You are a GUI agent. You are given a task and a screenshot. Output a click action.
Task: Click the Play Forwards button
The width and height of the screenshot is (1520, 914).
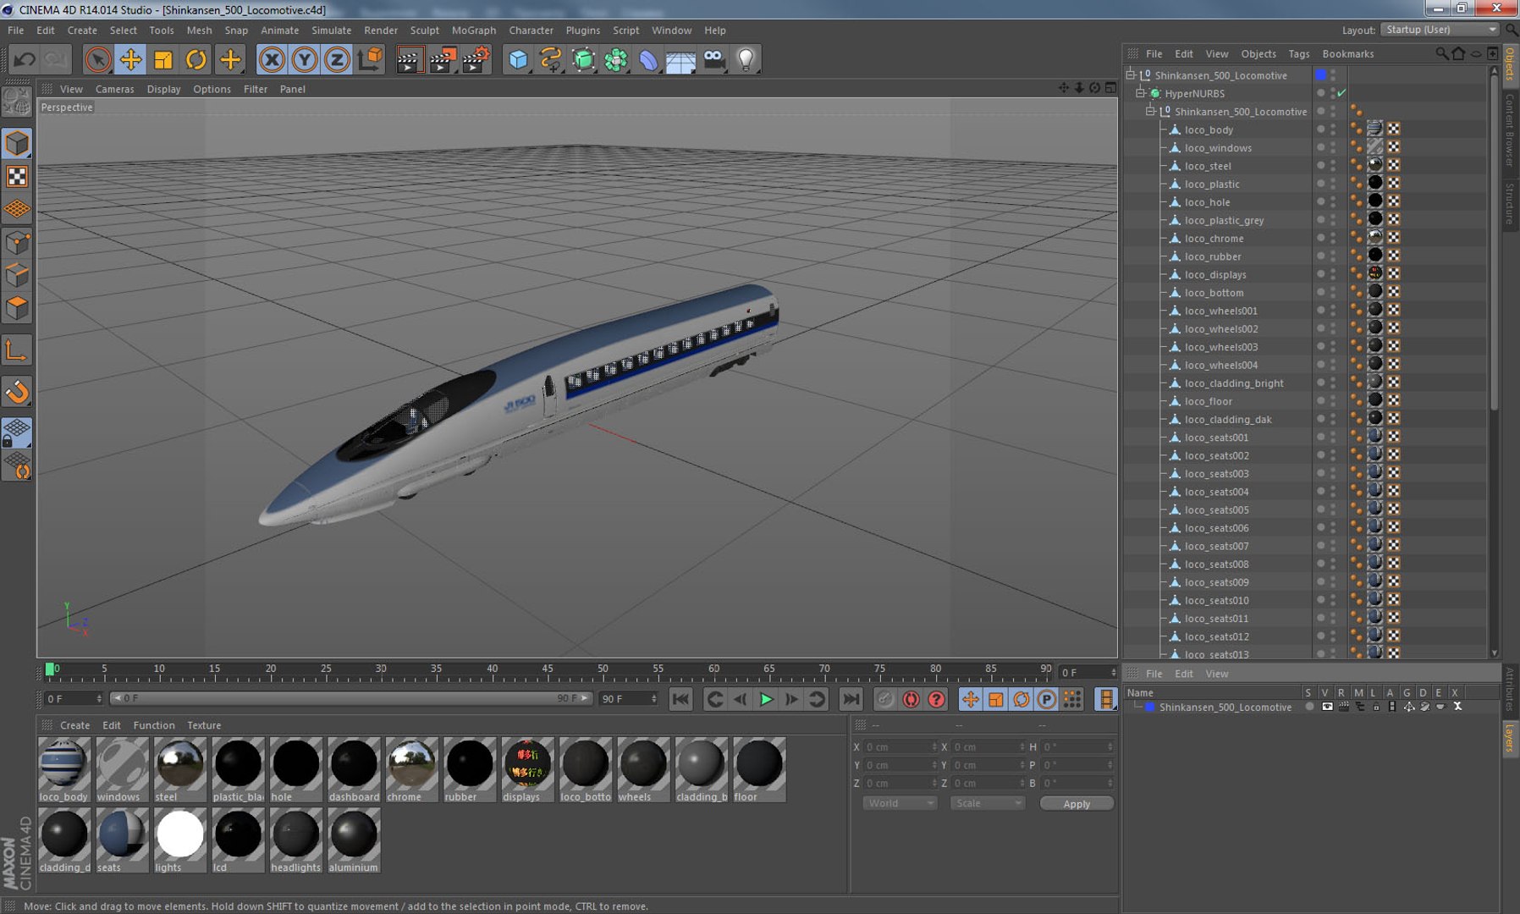click(766, 699)
